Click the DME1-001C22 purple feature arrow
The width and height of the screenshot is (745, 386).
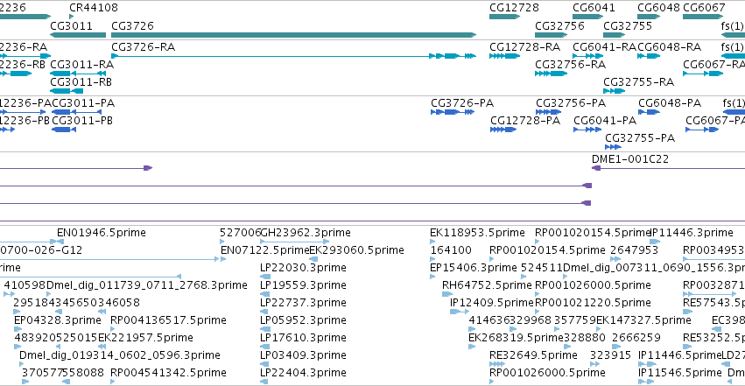(668, 168)
